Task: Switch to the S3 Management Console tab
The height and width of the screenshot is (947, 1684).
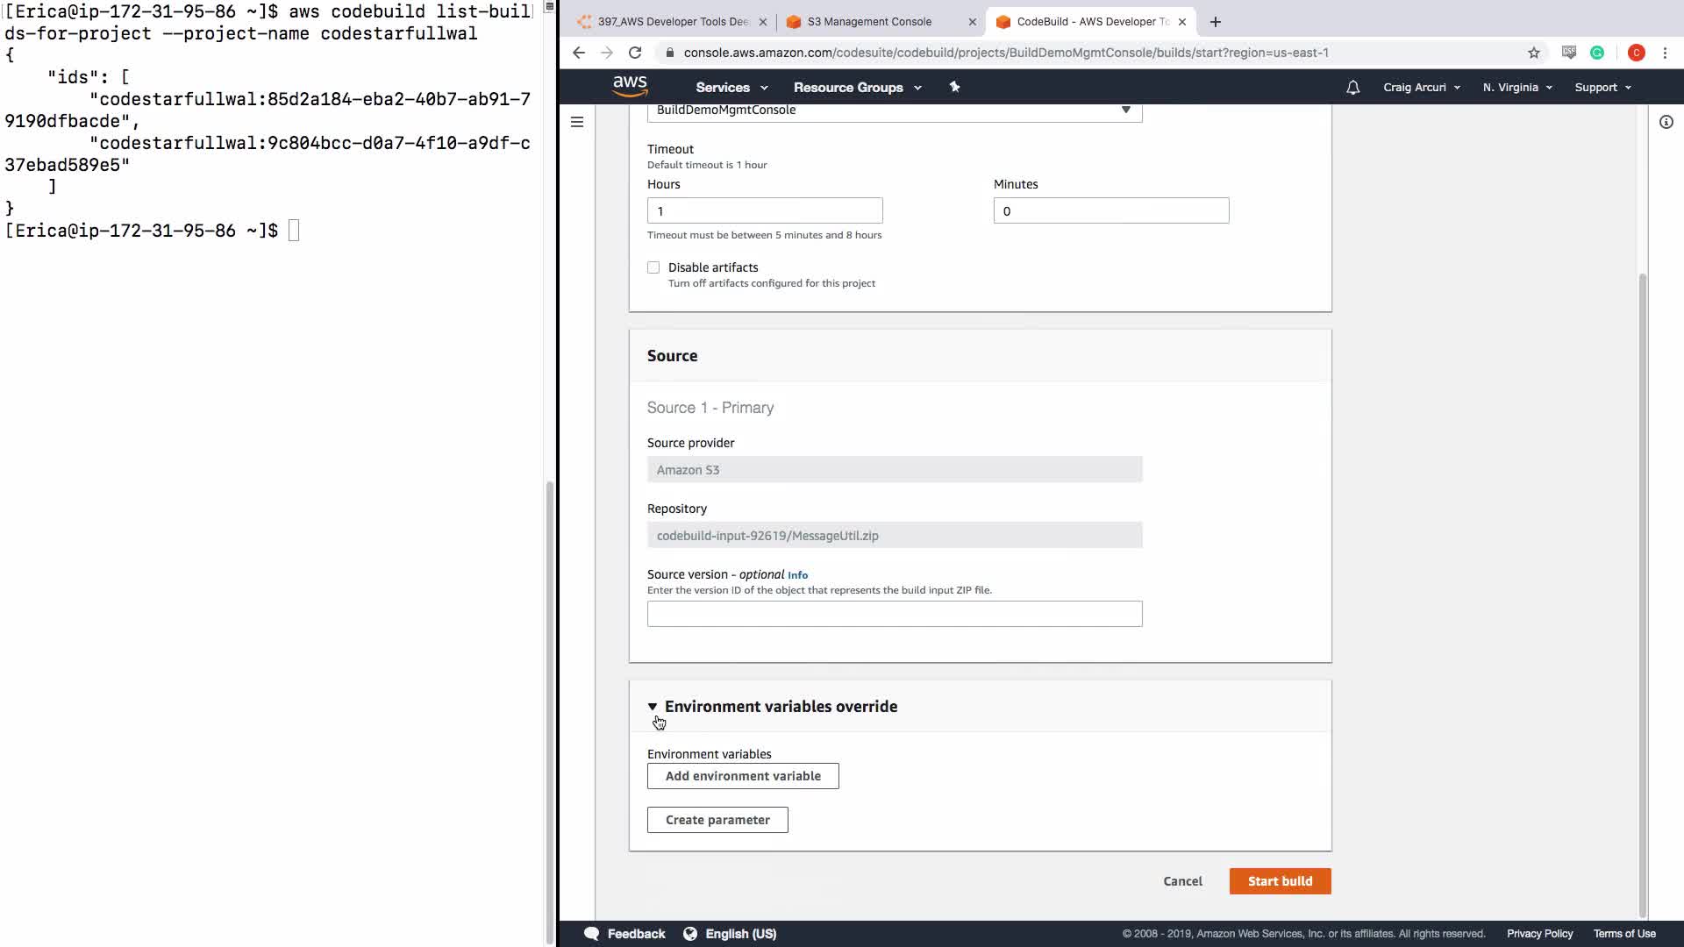Action: [x=868, y=22]
